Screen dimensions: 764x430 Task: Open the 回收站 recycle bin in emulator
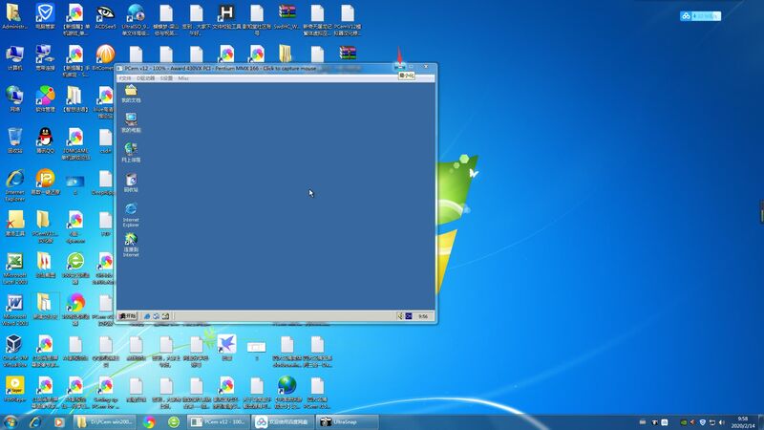[x=130, y=180]
